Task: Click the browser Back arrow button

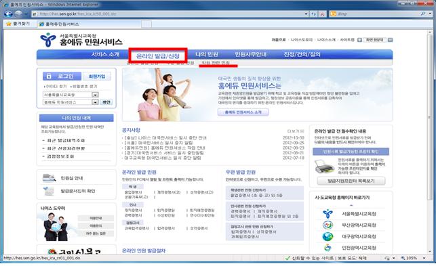Action: pyautogui.click(x=9, y=14)
